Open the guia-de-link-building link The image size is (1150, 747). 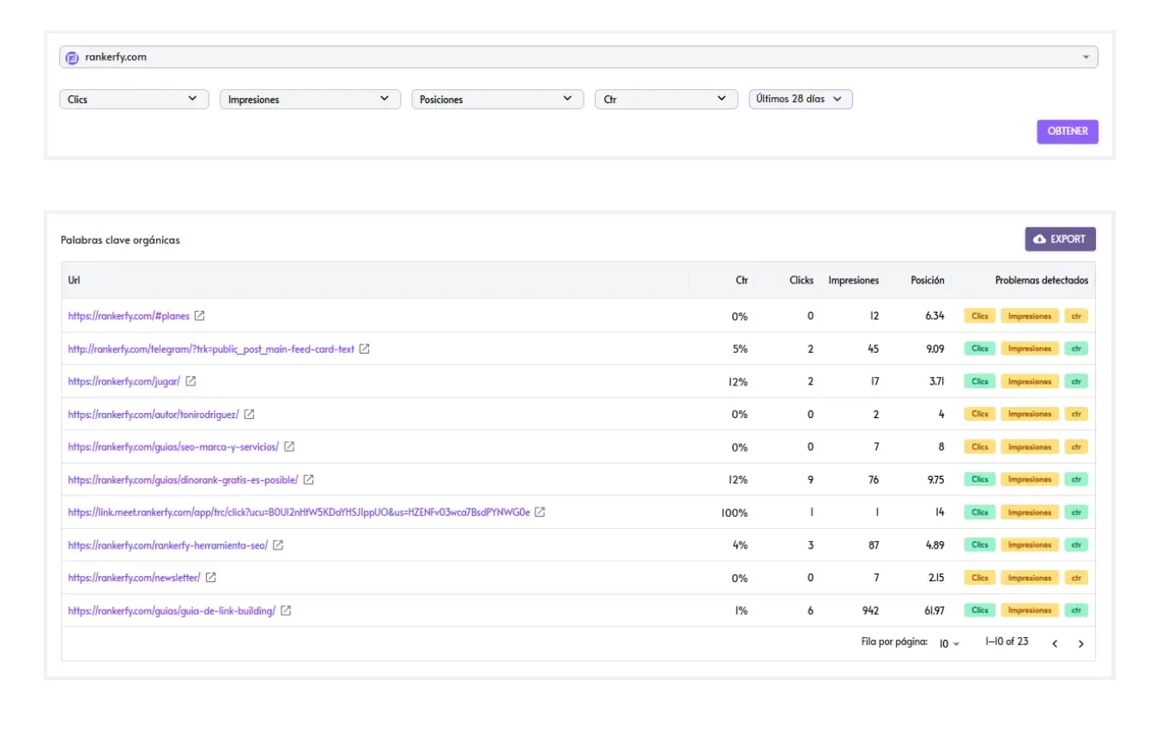tap(172, 610)
